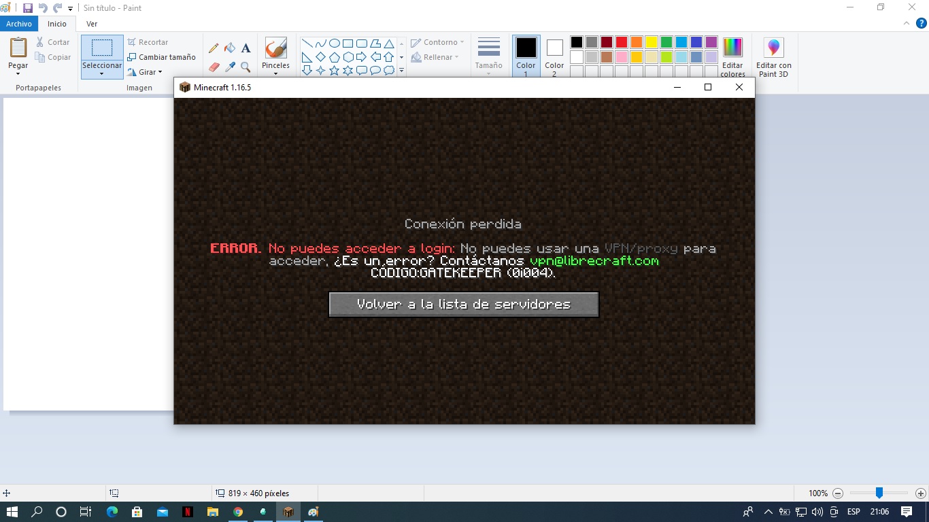Open the Archivo menu
Screen dimensions: 929x522
click(19, 24)
